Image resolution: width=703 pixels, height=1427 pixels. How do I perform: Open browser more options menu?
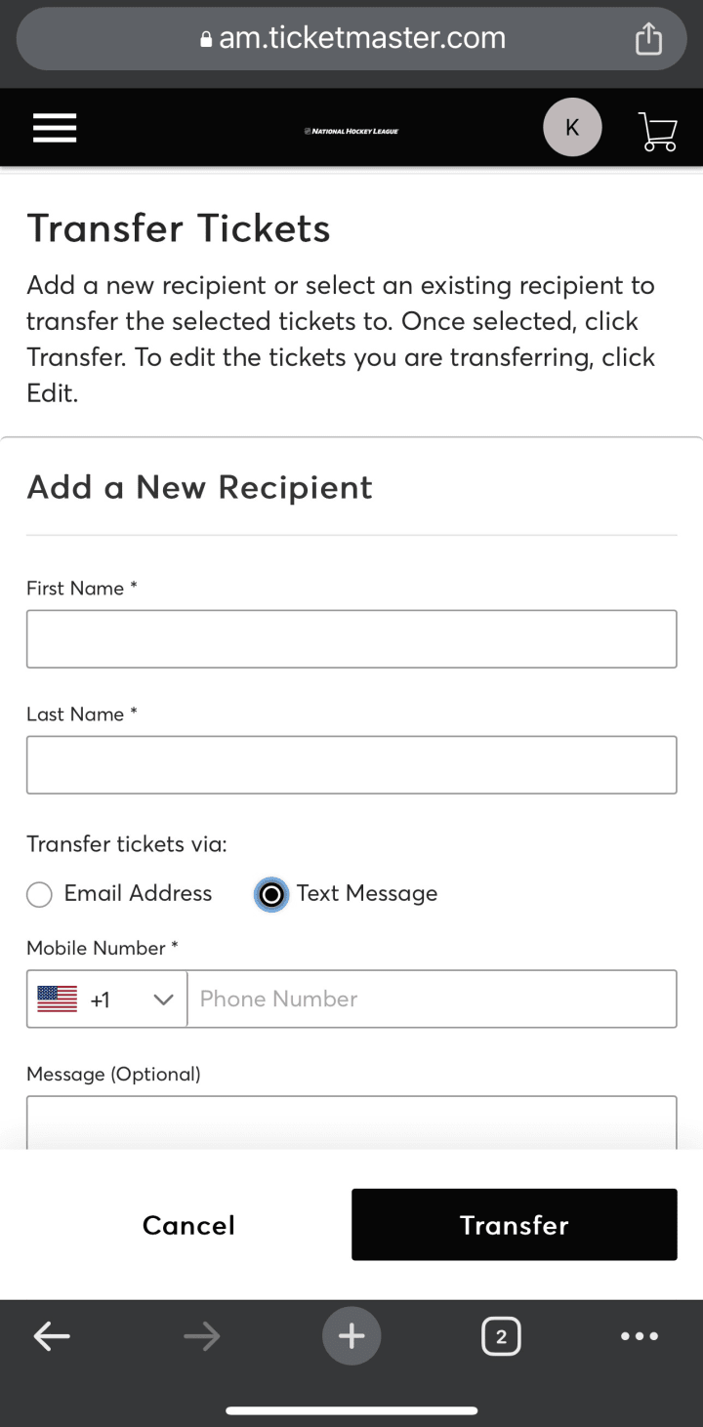640,1336
